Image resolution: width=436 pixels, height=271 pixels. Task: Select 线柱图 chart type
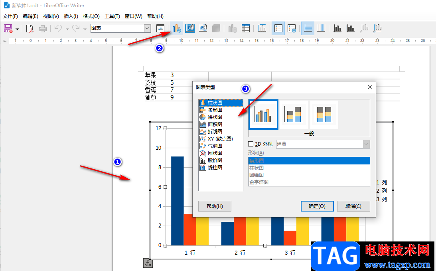point(221,168)
